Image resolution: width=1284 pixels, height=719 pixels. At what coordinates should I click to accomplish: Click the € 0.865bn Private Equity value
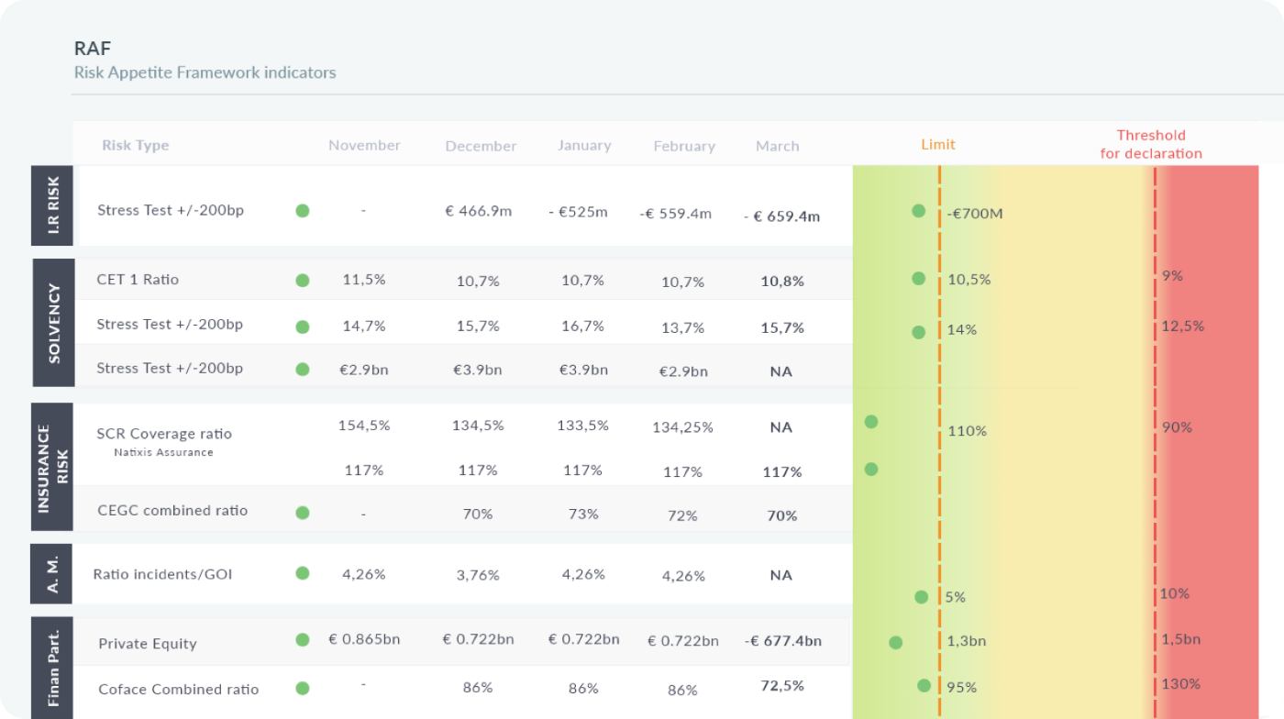[365, 639]
